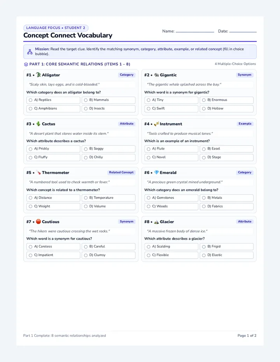The height and width of the screenshot is (362, 280).
Task: Click the alligator emoji icon in item #1
Action: (x=38, y=75)
